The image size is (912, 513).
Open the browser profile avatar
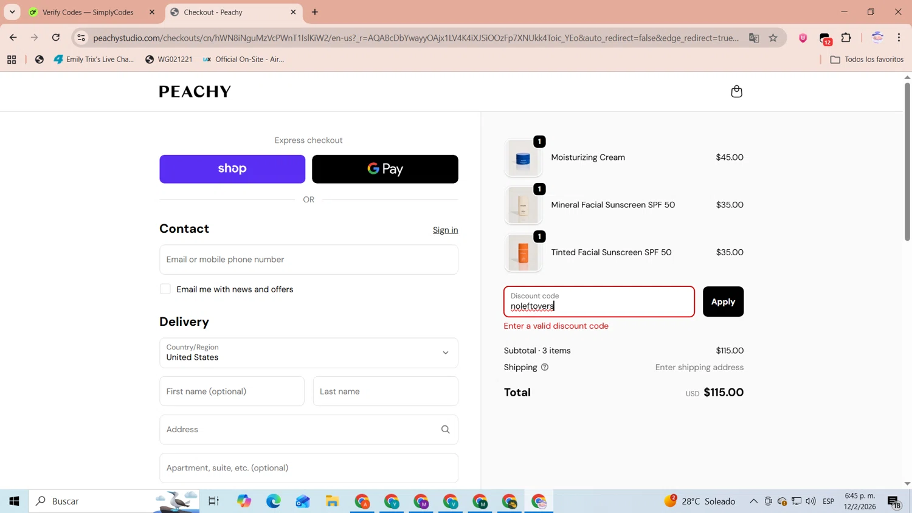(877, 38)
